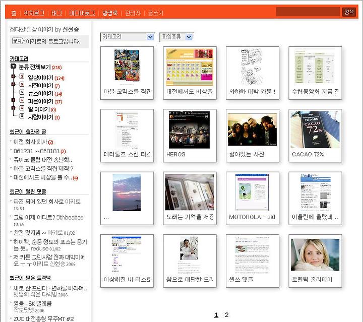Expand the 일상이야기 category node
Viewport: 363px width, 322px height.
[13, 76]
